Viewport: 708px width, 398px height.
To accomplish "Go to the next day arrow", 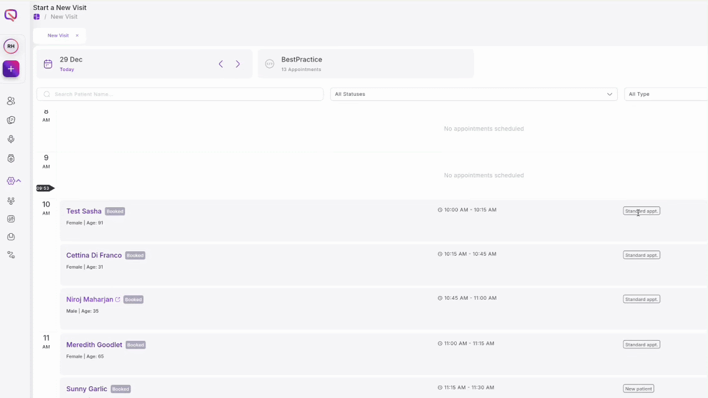I will 238,64.
